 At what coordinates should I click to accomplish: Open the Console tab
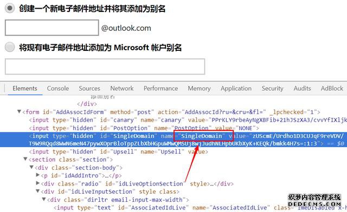click(58, 88)
